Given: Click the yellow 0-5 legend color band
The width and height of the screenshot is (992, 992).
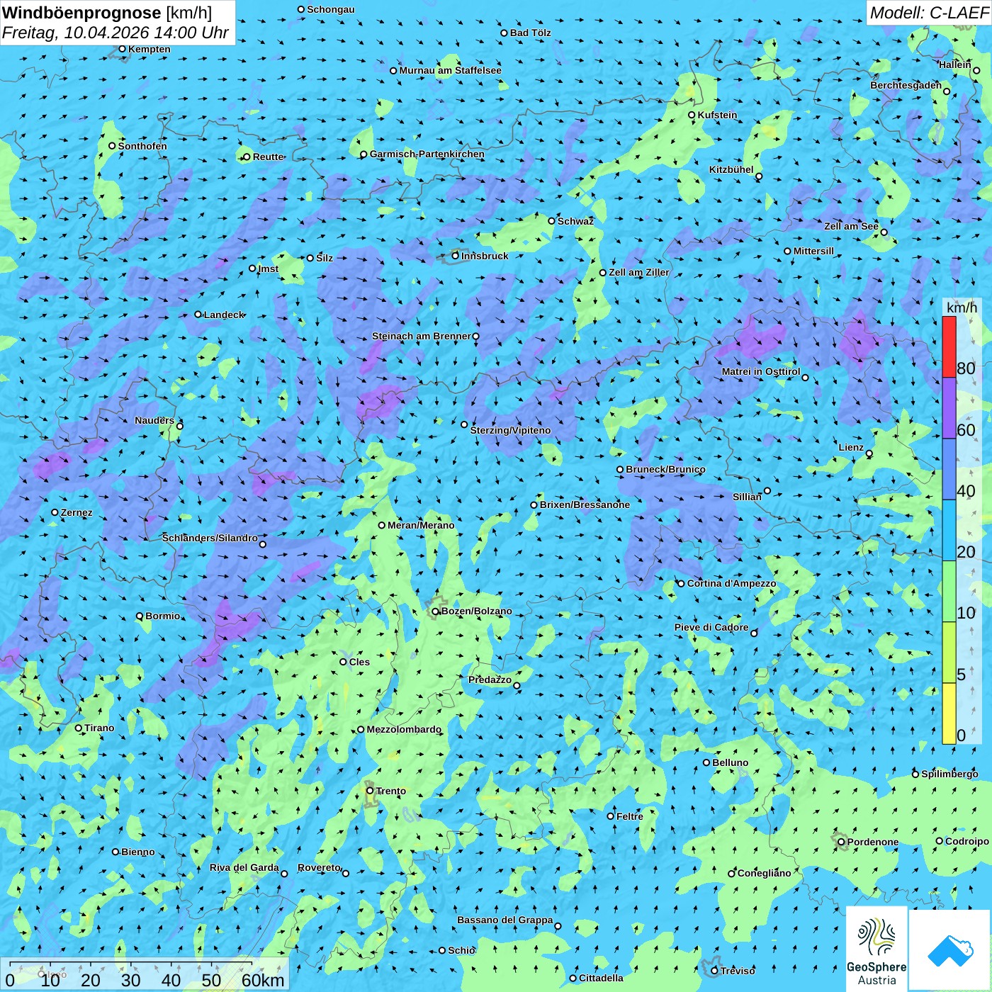Looking at the screenshot, I should [x=949, y=714].
